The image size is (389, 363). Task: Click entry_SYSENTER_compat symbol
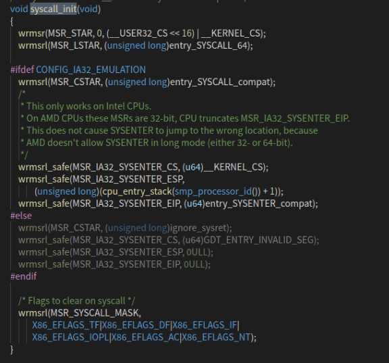(259, 203)
